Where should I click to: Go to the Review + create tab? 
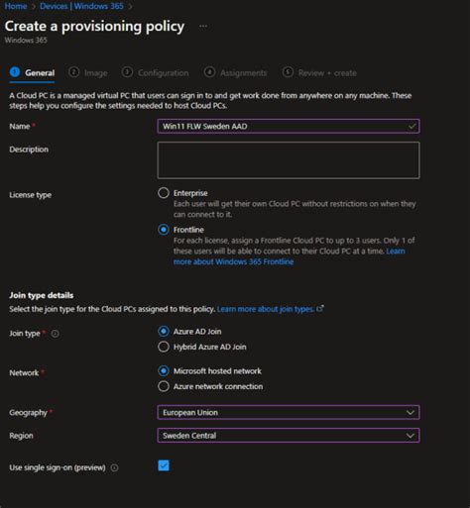pos(327,73)
